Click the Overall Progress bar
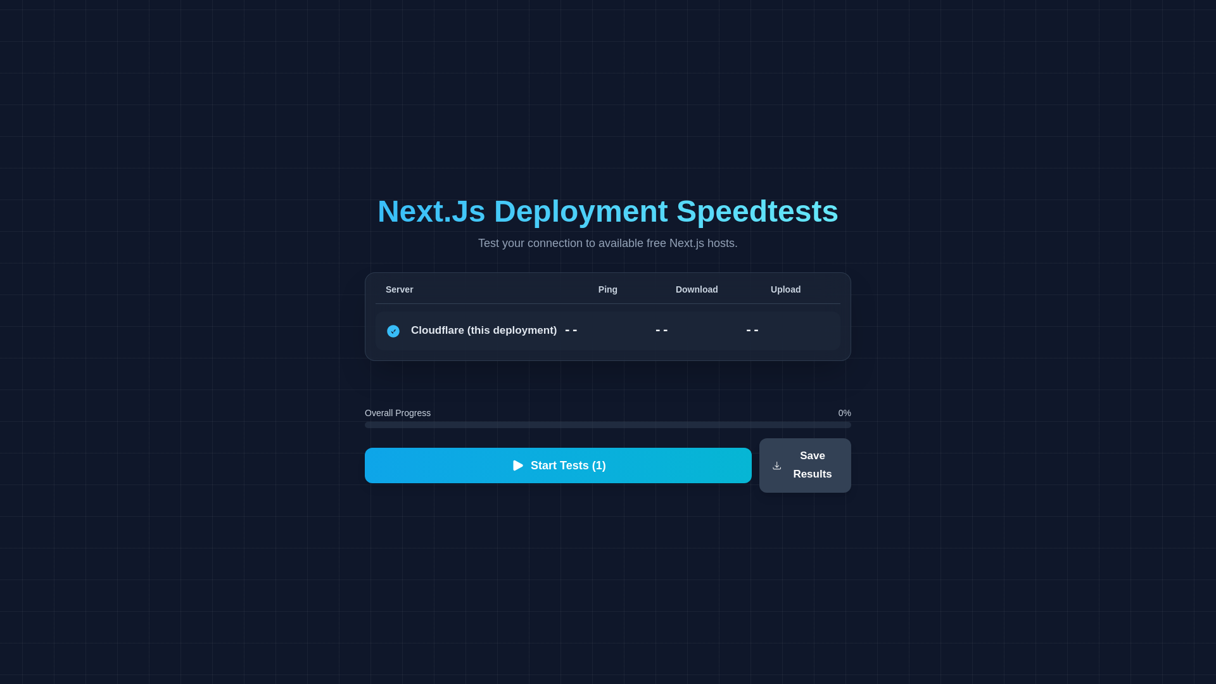This screenshot has height=684, width=1216. 608,425
